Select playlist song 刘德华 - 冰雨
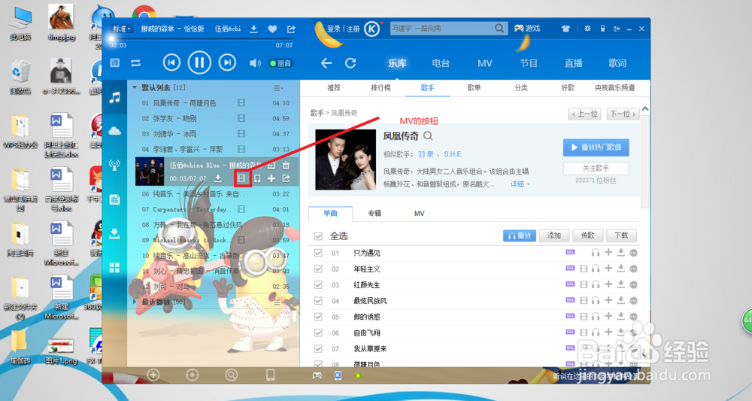752x401 pixels. (213, 134)
